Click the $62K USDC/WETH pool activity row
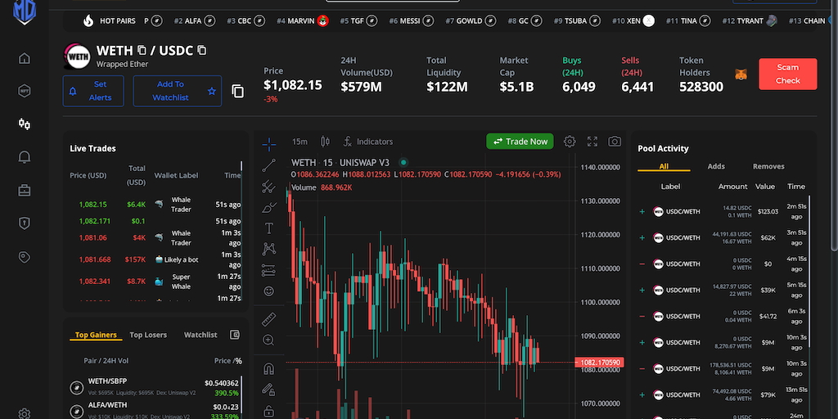The height and width of the screenshot is (419, 838). pos(722,238)
